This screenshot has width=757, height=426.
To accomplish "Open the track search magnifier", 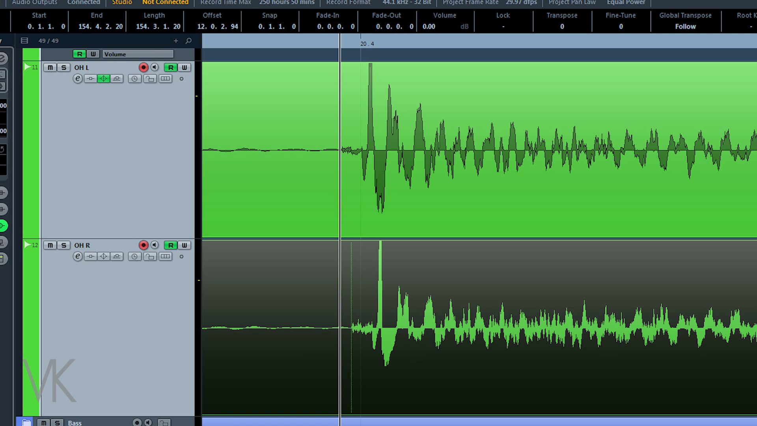I will coord(188,41).
